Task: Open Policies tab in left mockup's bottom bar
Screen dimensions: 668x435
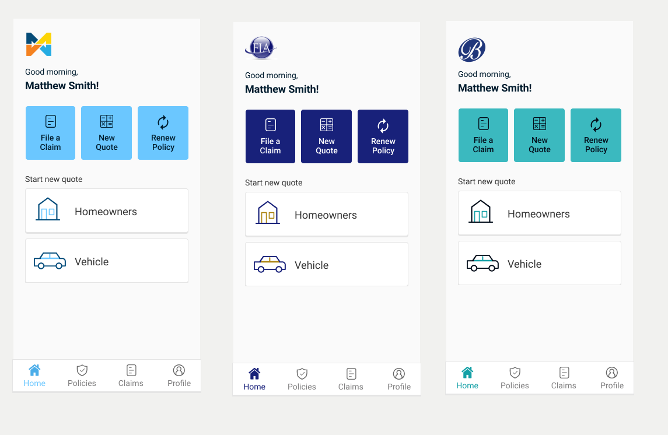Action: click(82, 376)
